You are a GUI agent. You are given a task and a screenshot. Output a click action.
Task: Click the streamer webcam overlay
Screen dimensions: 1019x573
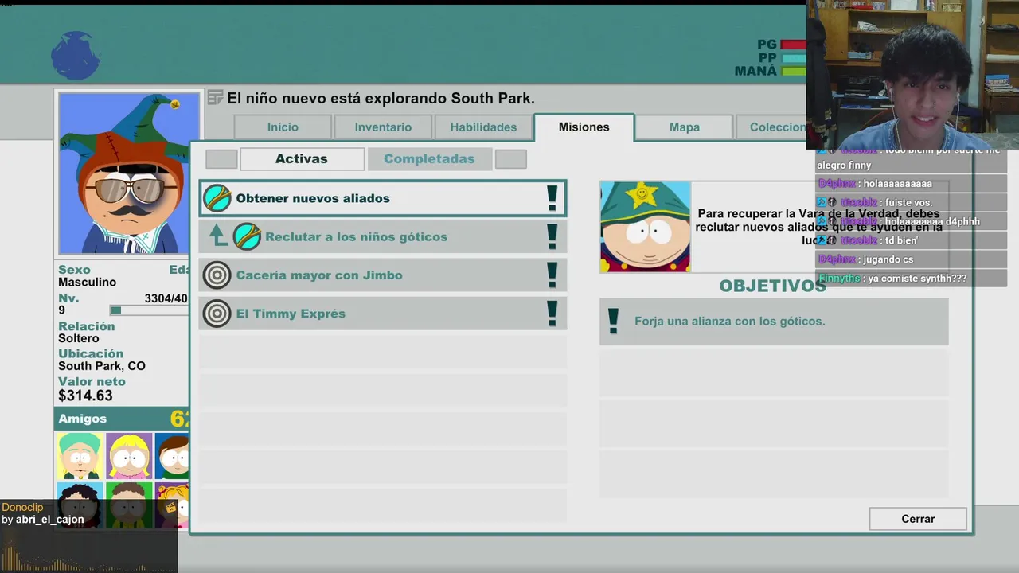pyautogui.click(x=912, y=75)
